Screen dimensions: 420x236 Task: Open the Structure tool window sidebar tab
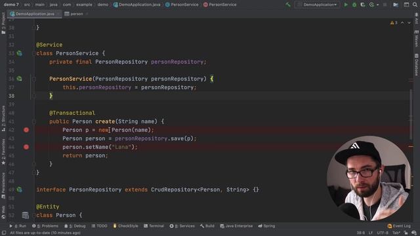coord(3,118)
